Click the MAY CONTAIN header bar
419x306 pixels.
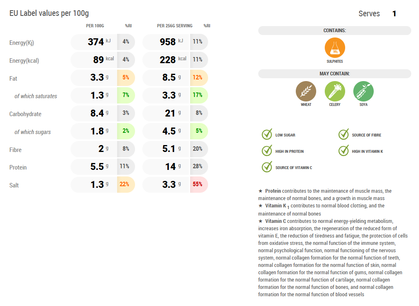point(335,74)
